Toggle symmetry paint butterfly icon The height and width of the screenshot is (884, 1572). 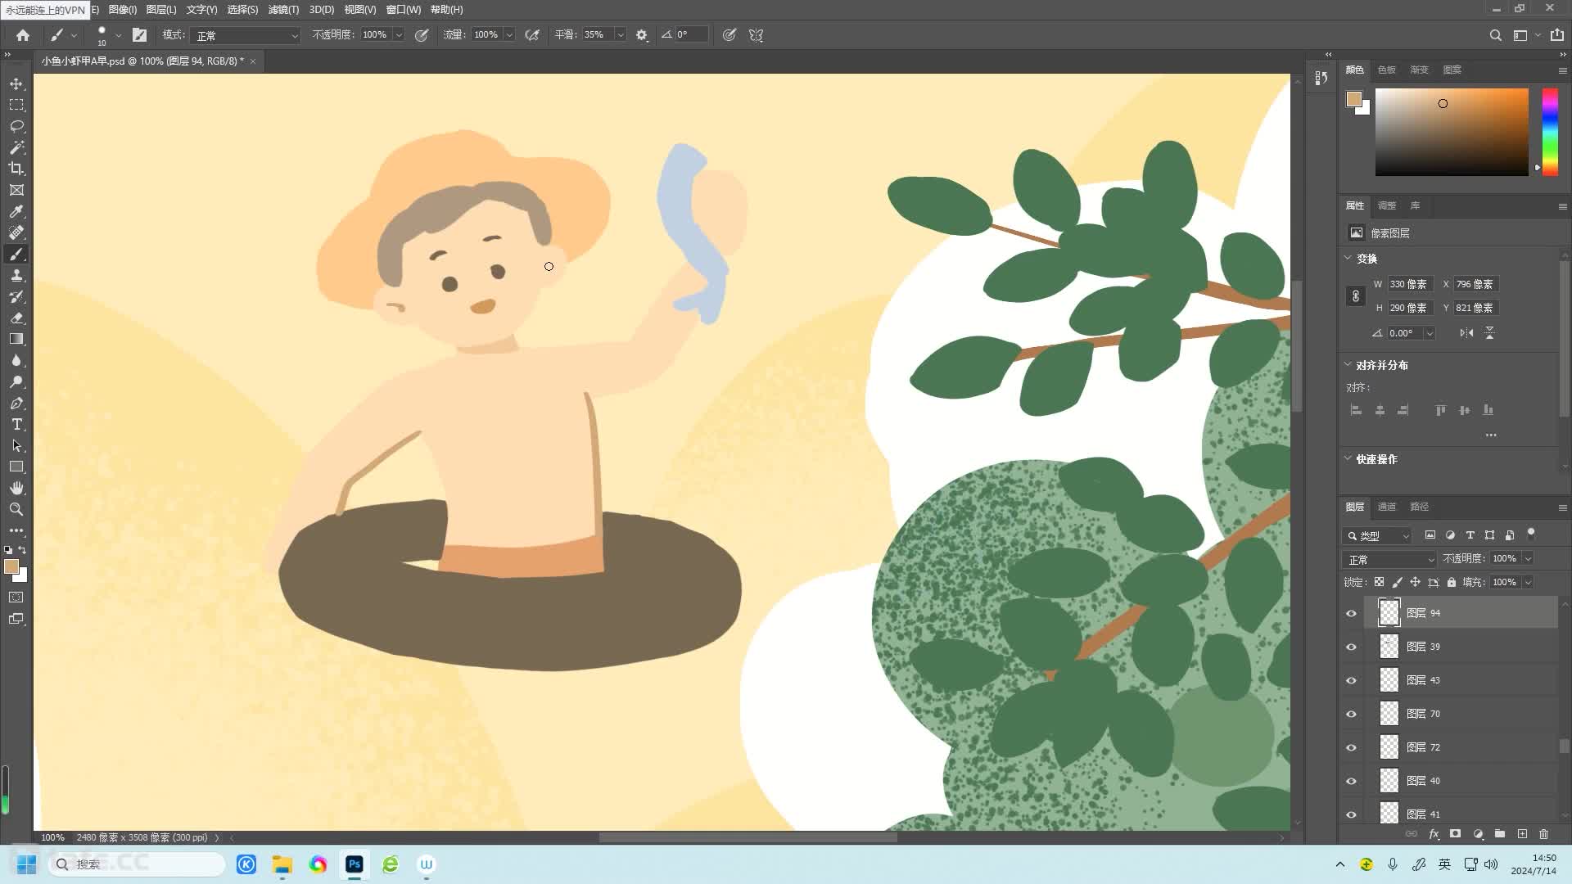(756, 35)
